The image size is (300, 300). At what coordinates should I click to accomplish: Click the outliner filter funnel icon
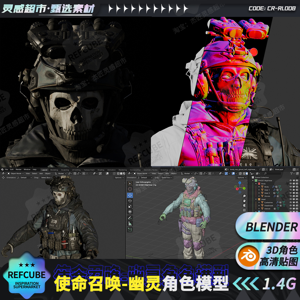pos(291,174)
